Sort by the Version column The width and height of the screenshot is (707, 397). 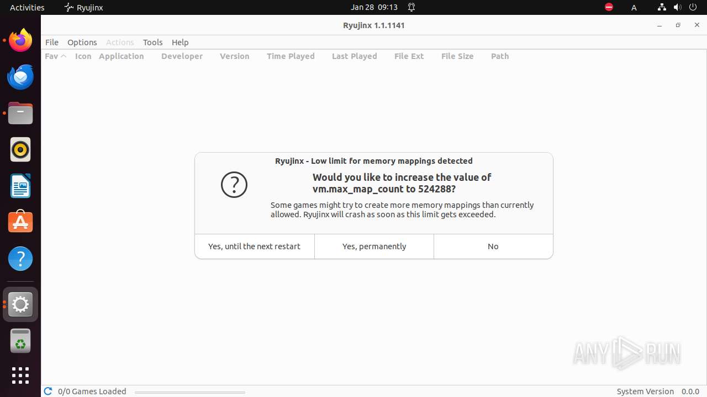coord(235,56)
